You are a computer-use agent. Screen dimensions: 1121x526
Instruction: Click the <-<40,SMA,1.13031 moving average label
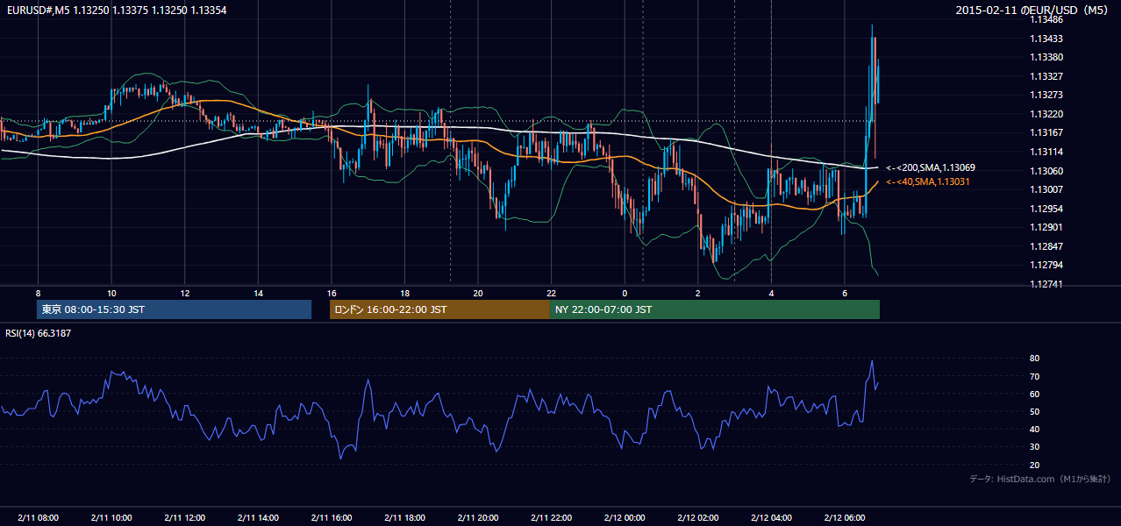(929, 181)
